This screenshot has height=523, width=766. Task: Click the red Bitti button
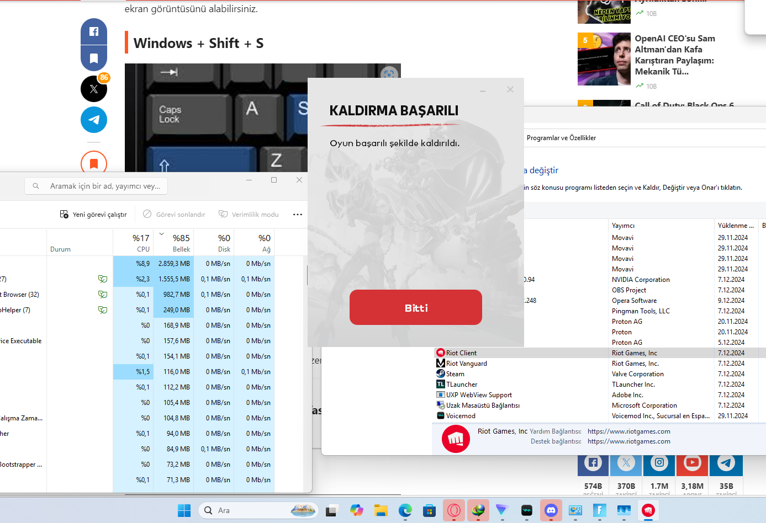tap(415, 307)
